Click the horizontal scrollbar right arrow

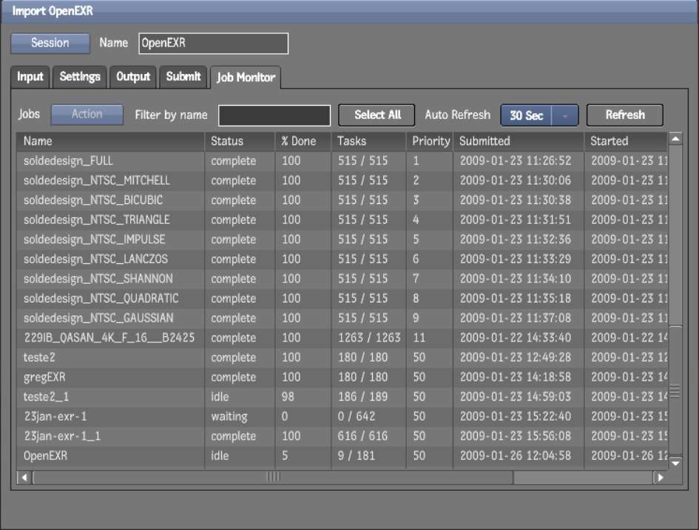(x=659, y=478)
